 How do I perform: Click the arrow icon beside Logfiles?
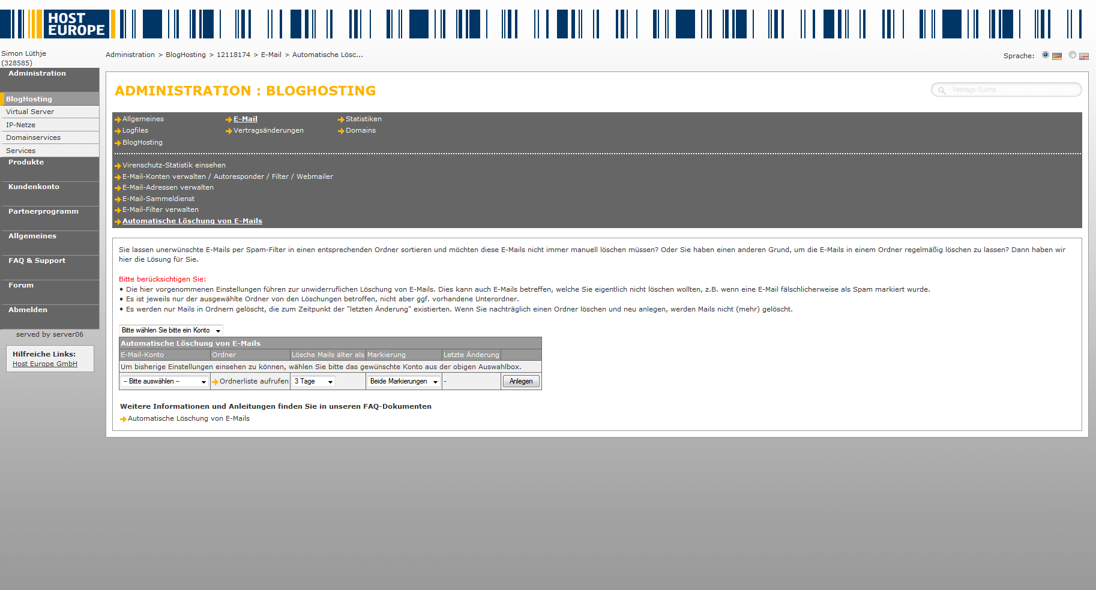click(x=118, y=131)
